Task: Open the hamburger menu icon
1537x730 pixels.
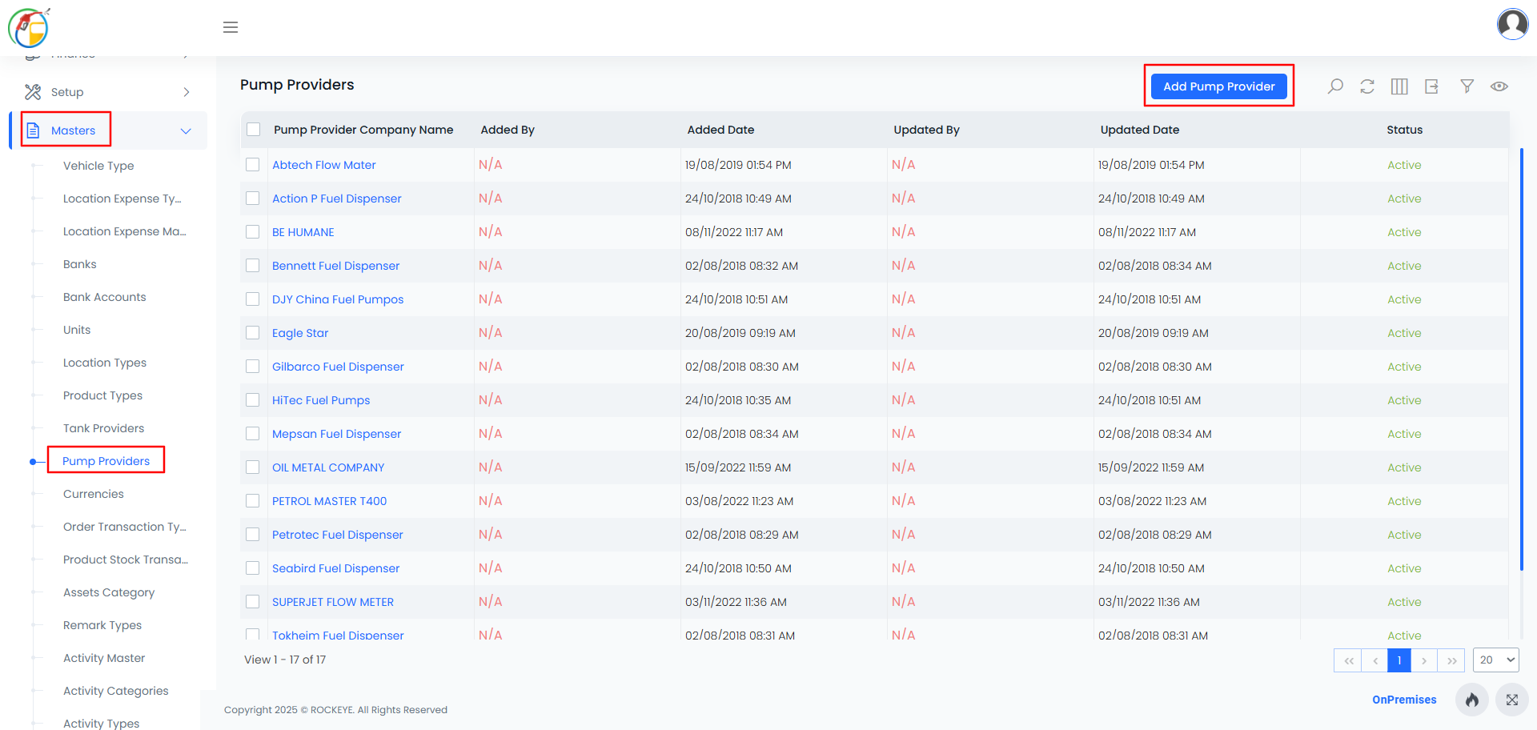Action: 231,27
